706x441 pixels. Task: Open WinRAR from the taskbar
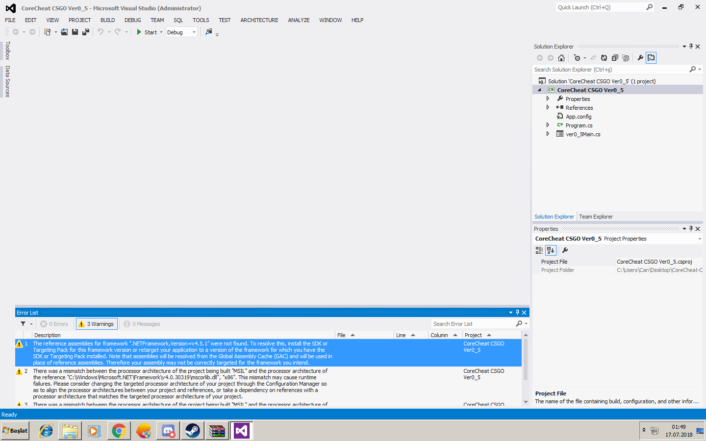(x=217, y=431)
